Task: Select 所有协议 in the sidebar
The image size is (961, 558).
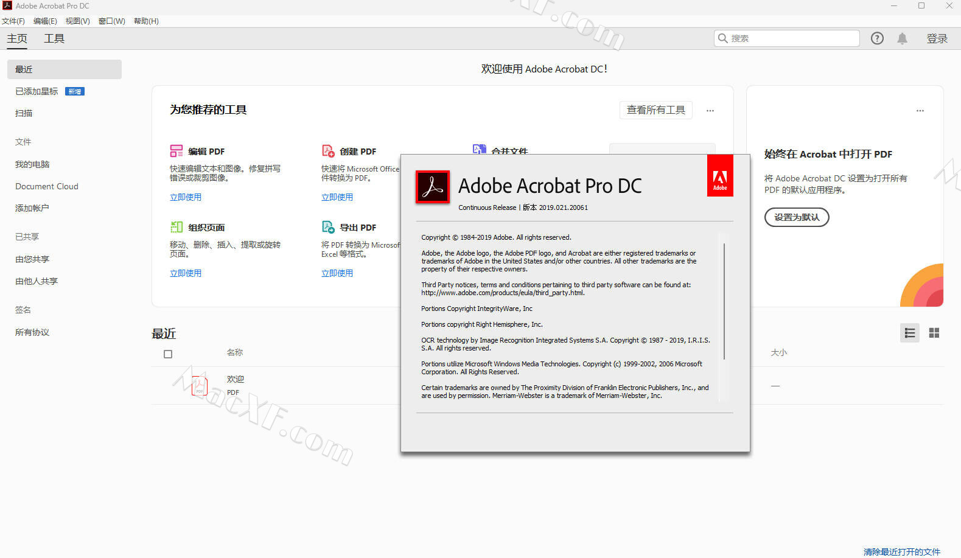Action: pos(32,332)
